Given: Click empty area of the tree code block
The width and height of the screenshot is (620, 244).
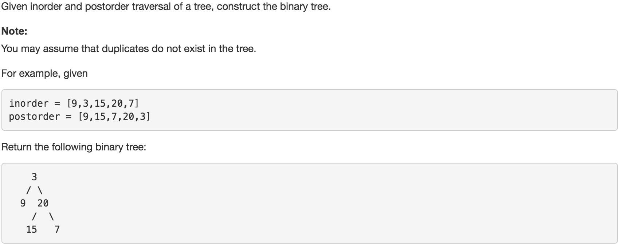Looking at the screenshot, I should click(x=328, y=203).
